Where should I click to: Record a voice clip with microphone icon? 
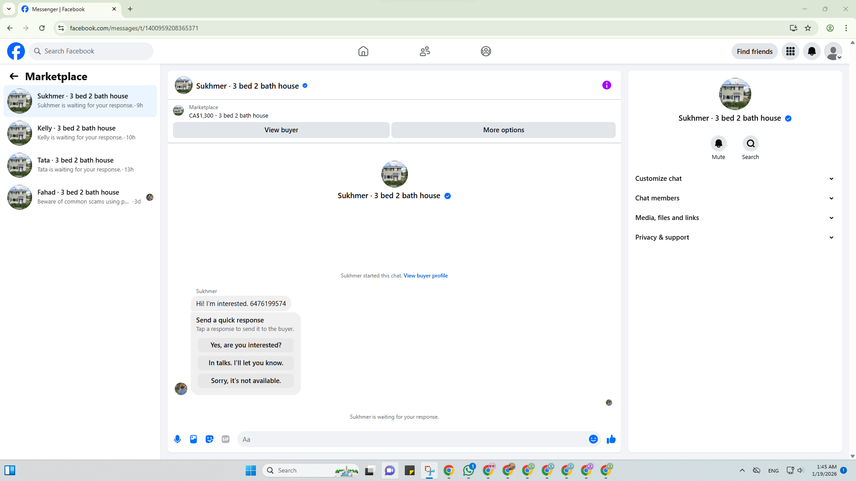coord(177,439)
